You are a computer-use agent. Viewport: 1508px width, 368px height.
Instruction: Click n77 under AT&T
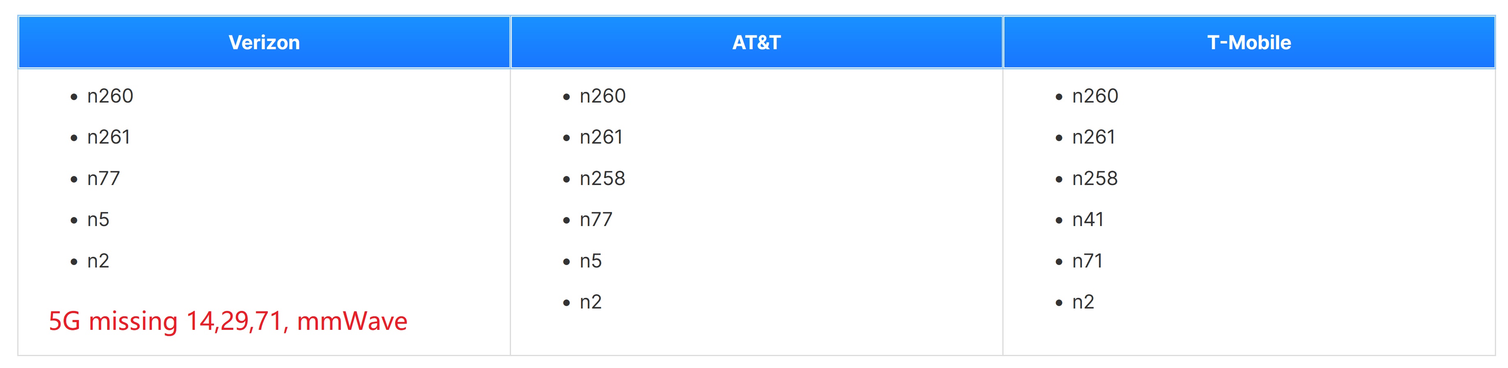click(x=596, y=219)
